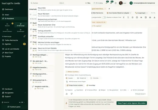Click Mit Klarnamen erneut fragen
158x110 pixels.
click(x=76, y=82)
